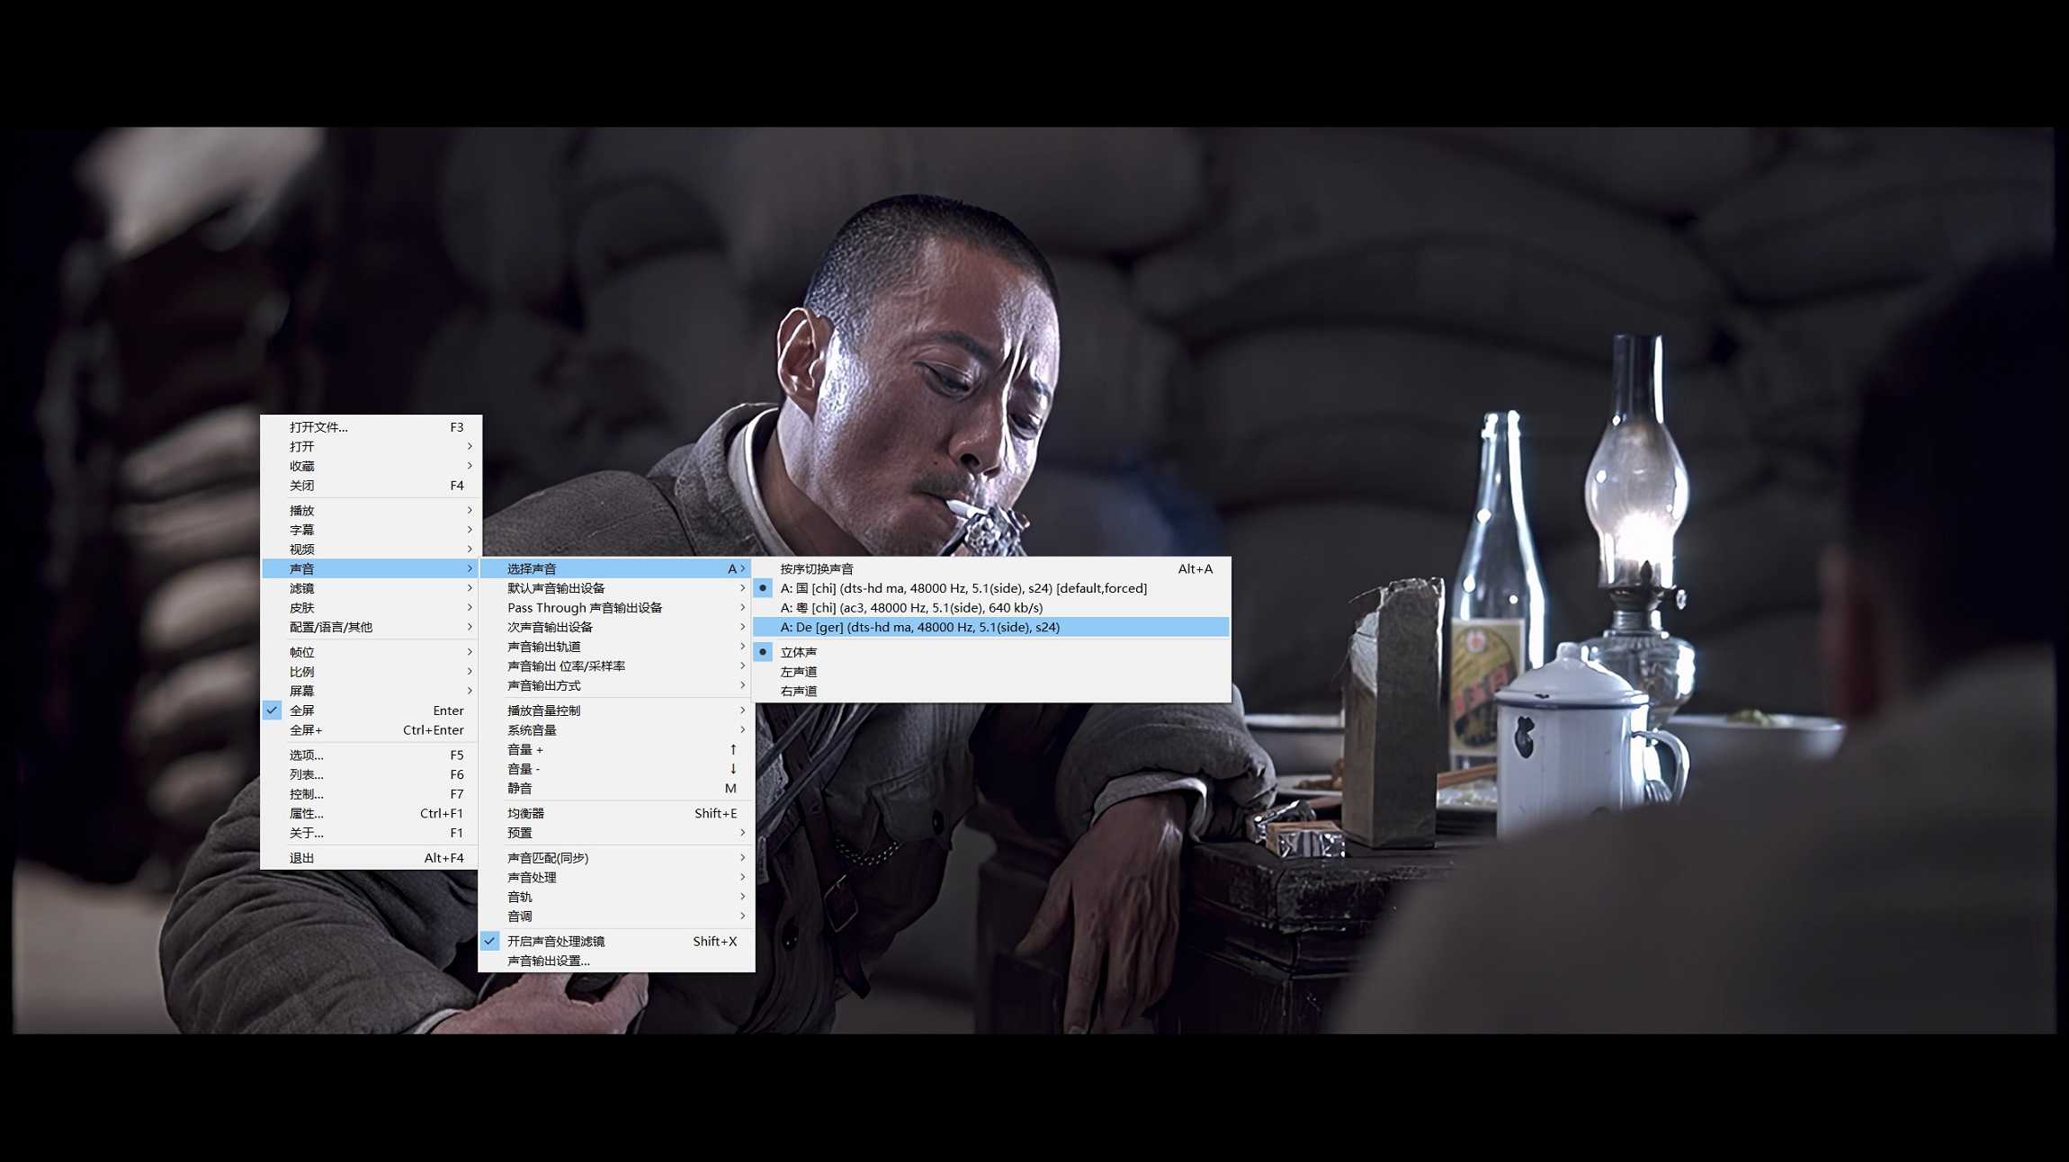This screenshot has height=1162, width=2069.
Task: Expand 次声音输出设备 submenu
Action: [616, 627]
